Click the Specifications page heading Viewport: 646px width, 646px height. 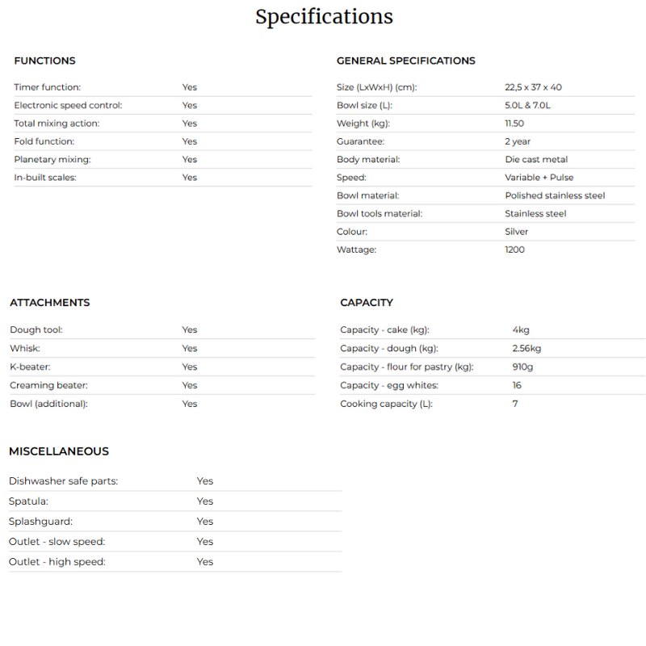(324, 17)
